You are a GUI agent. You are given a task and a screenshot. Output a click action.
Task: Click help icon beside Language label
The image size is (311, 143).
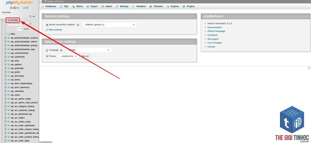point(61,50)
